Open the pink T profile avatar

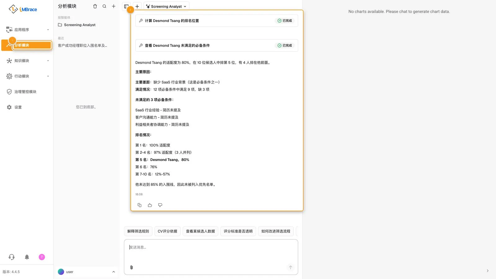coord(42,257)
